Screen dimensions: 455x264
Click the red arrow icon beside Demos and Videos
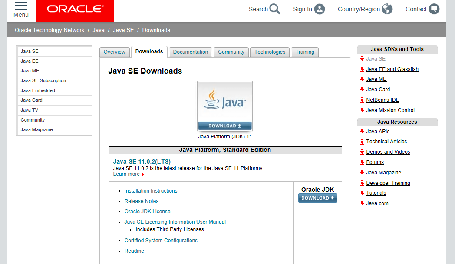coord(362,152)
